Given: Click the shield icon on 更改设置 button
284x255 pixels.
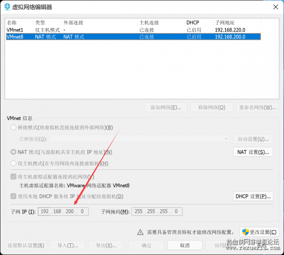Looking at the screenshot, I should click(246, 232).
